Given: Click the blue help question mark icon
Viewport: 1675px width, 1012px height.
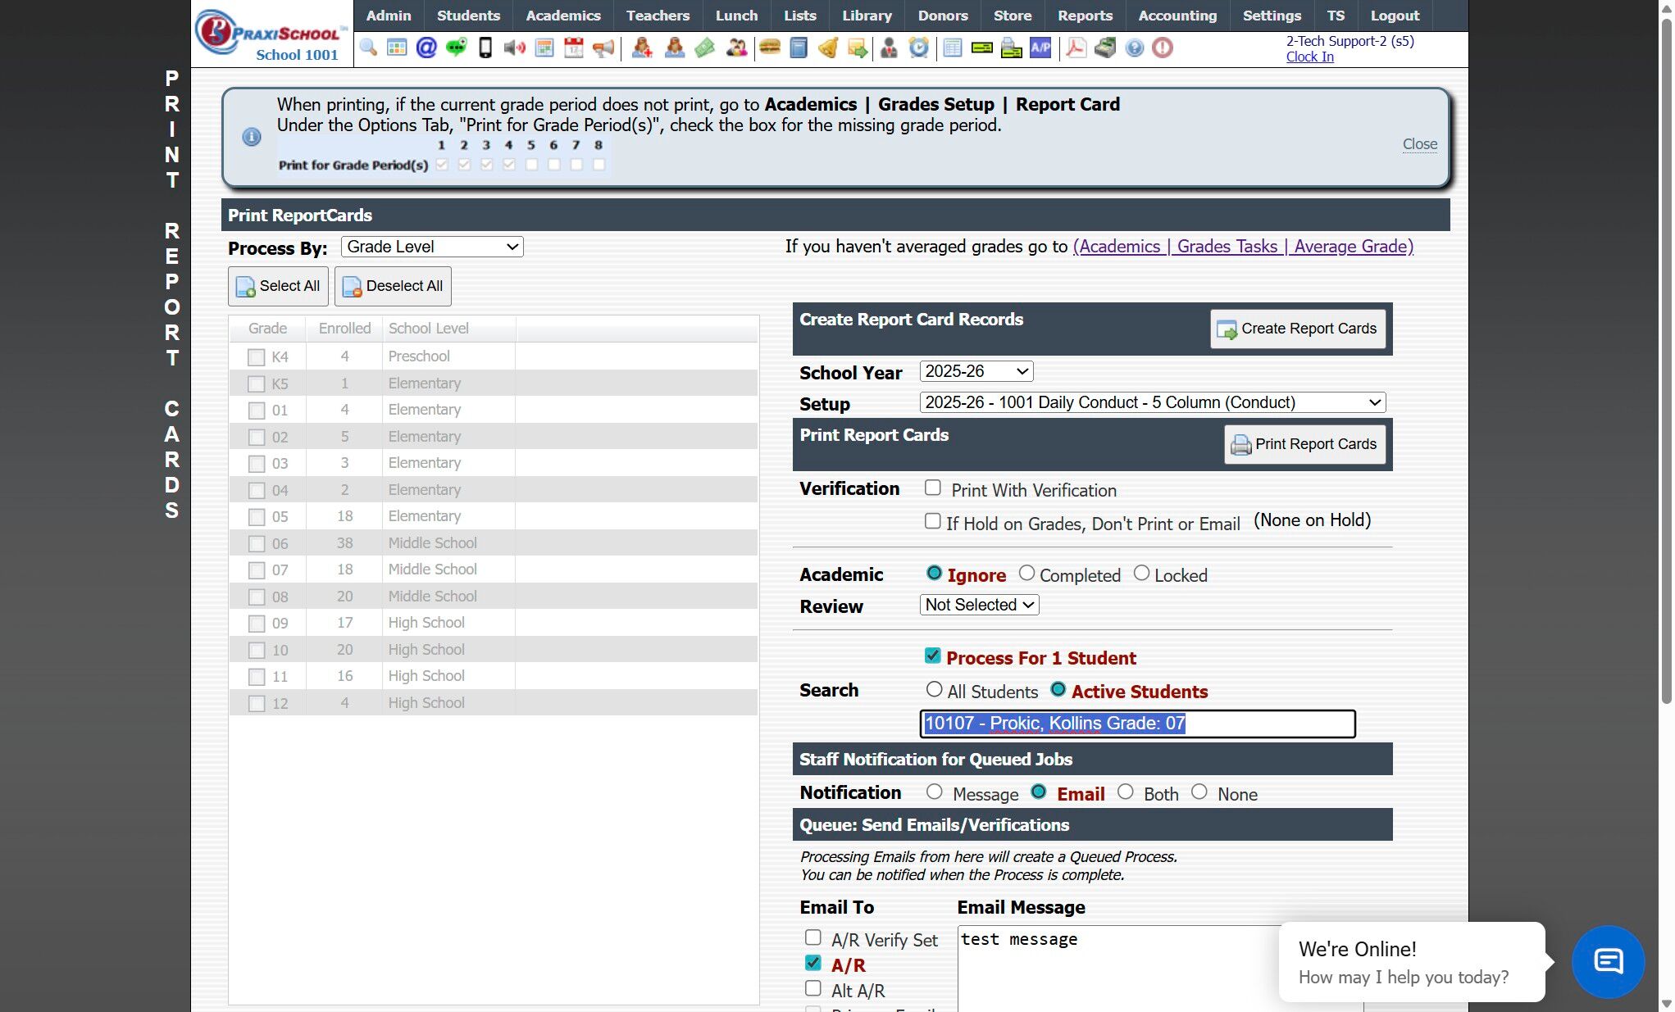Looking at the screenshot, I should click(x=1135, y=48).
